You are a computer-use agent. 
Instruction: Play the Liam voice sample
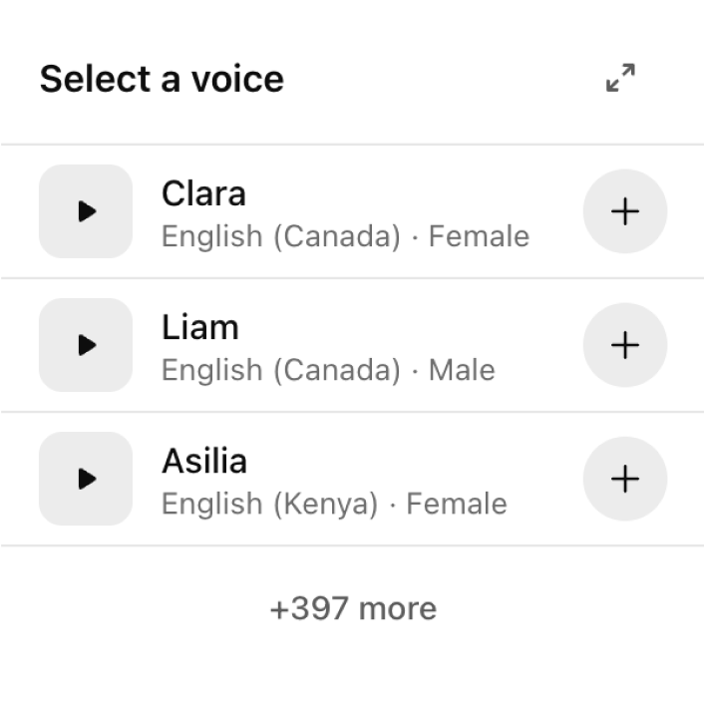point(86,345)
